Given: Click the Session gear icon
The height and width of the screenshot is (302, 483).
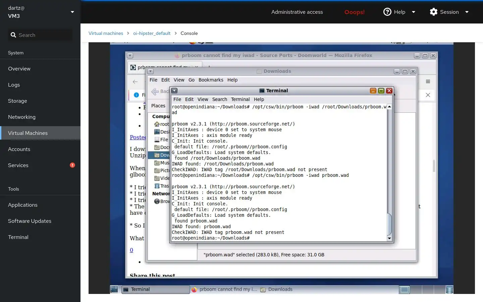Looking at the screenshot, I should tap(434, 12).
